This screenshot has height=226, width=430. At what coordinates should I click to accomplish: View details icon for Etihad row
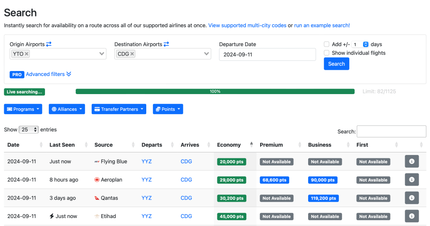click(x=412, y=216)
